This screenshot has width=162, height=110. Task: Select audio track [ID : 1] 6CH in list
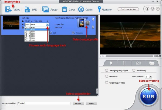point(37,27)
